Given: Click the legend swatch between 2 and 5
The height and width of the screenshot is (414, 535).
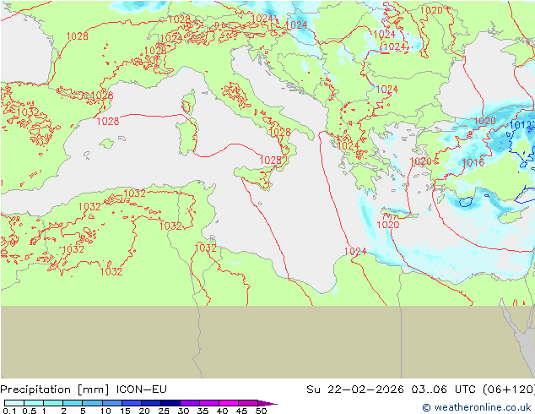Looking at the screenshot, I should pyautogui.click(x=73, y=403).
